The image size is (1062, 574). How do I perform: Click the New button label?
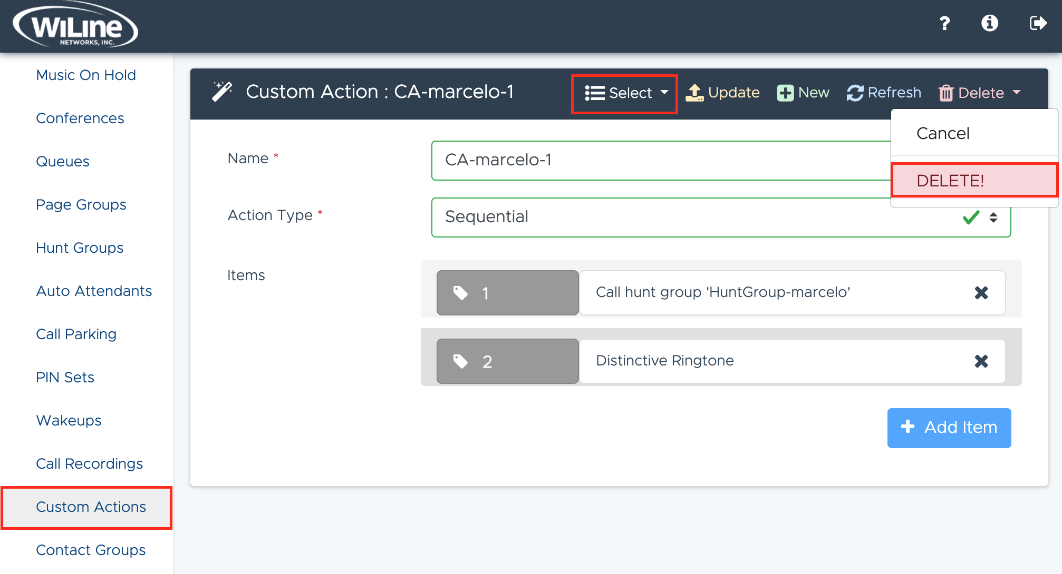click(814, 93)
